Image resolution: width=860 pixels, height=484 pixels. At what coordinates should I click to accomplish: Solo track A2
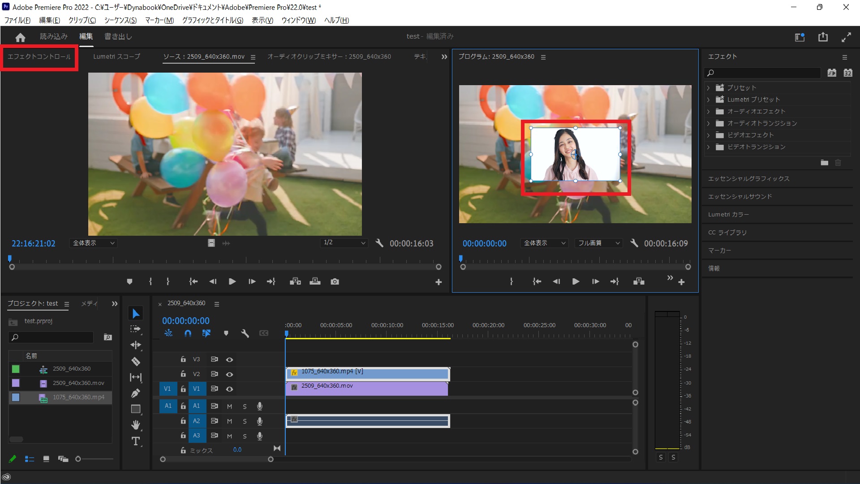245,421
